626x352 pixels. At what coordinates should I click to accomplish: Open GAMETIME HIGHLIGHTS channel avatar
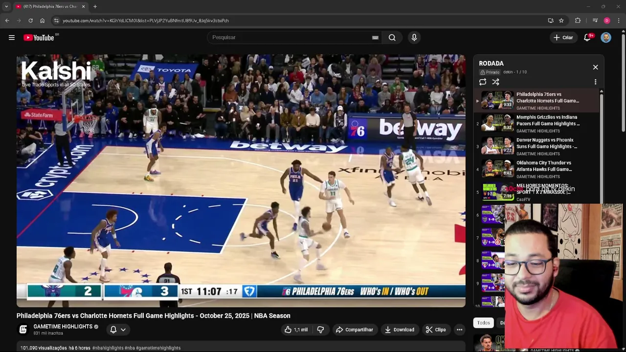click(x=23, y=330)
